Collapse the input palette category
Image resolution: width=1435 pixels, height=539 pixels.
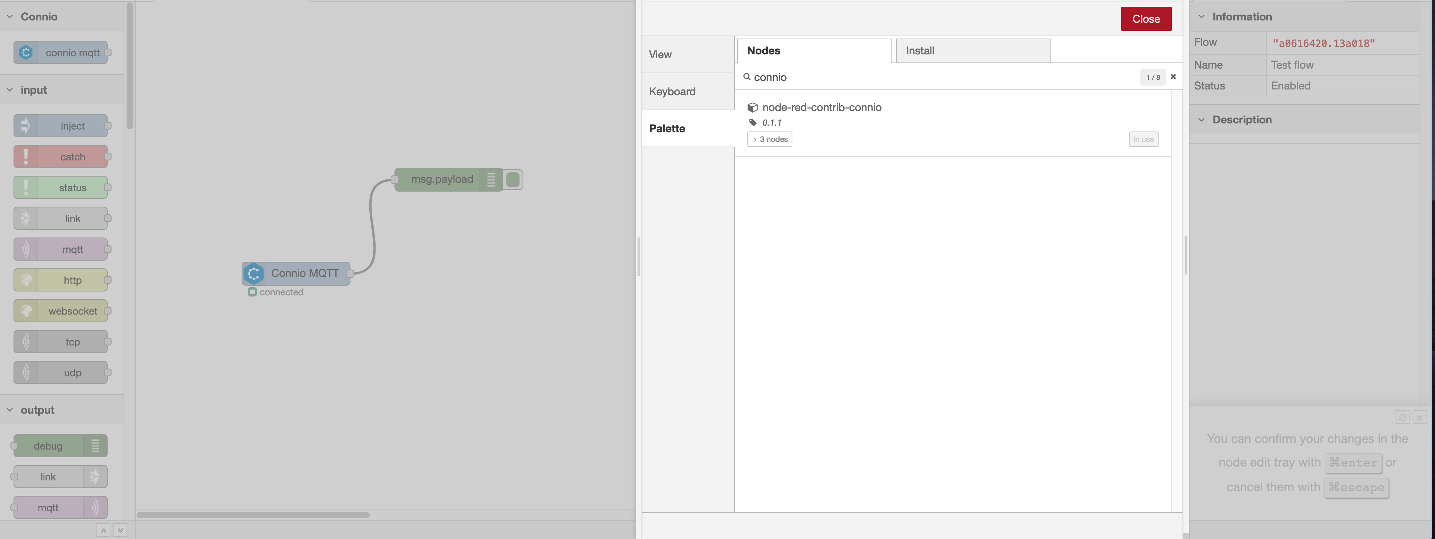(x=10, y=90)
